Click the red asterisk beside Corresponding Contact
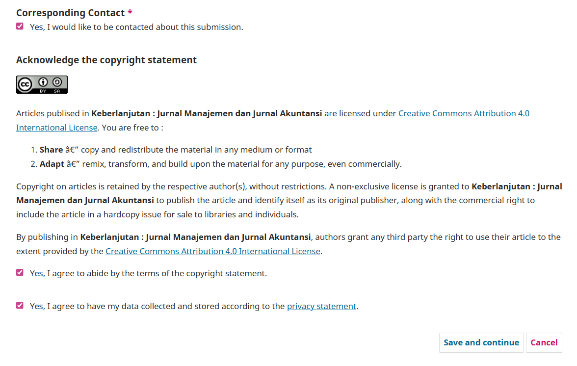Image resolution: width=577 pixels, height=366 pixels. [130, 12]
